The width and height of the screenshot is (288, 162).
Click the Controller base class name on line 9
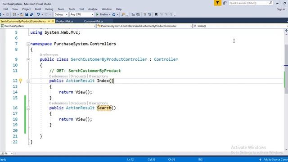click(166, 59)
